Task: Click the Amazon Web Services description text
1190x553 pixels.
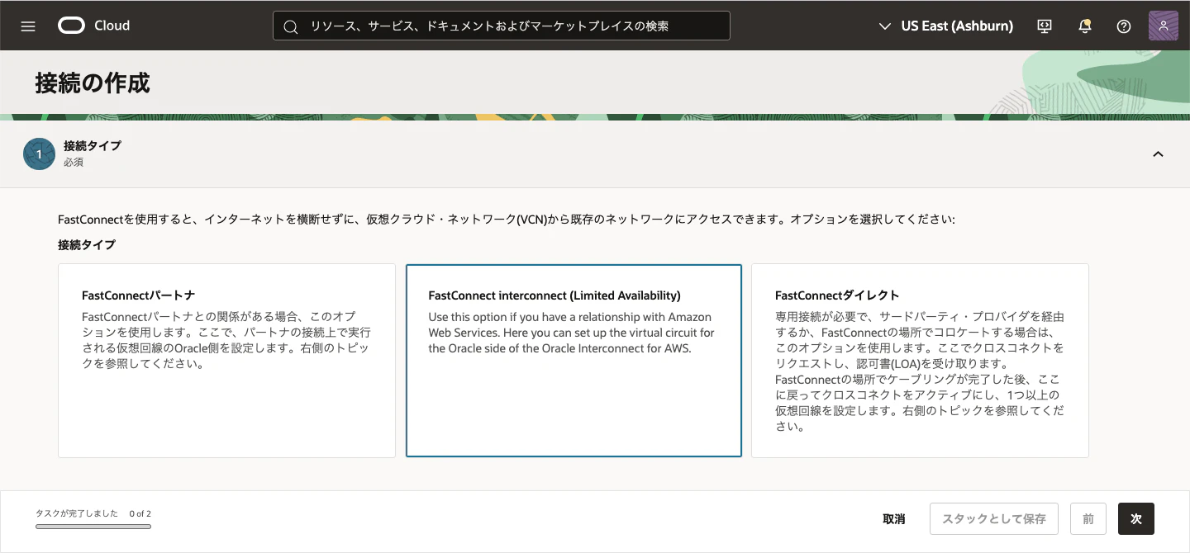Action: point(571,333)
